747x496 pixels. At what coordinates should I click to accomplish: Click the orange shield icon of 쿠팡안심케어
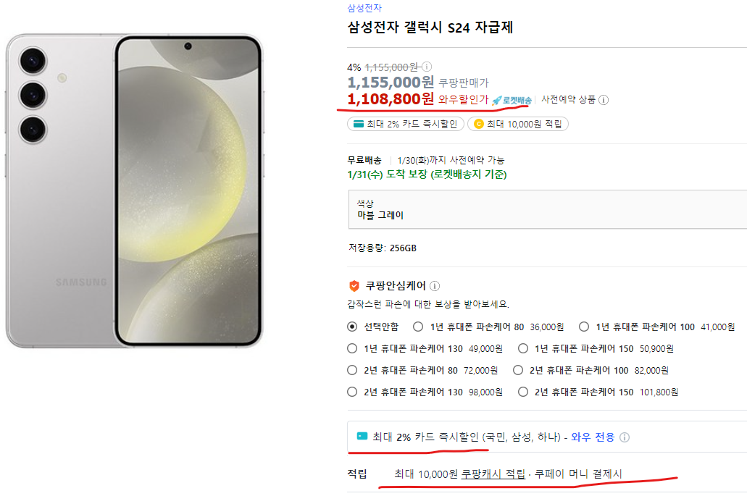[x=354, y=285]
